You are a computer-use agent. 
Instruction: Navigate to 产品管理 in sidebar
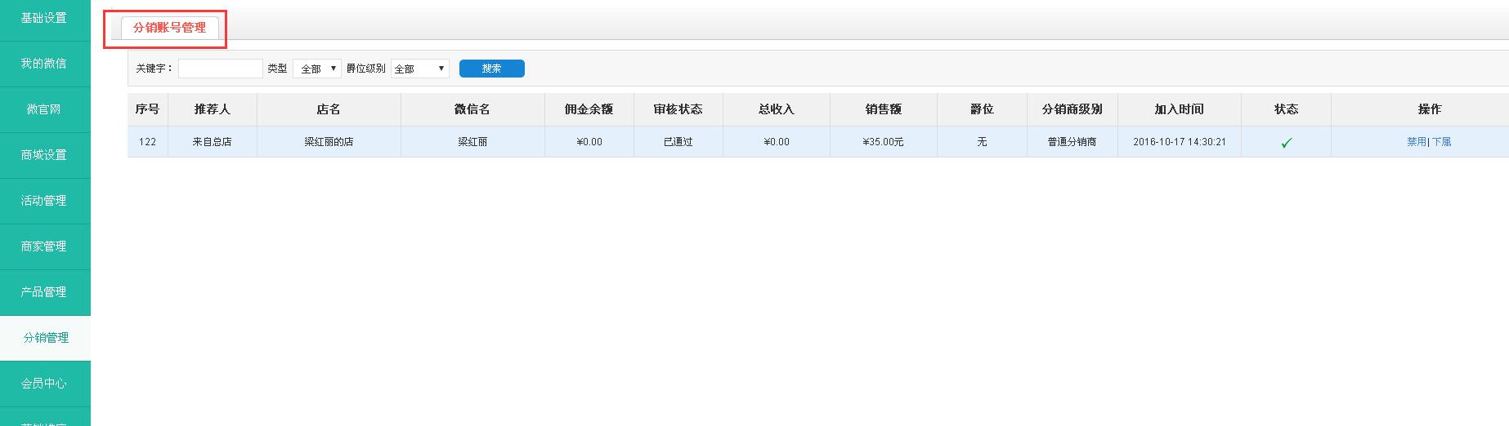(44, 292)
